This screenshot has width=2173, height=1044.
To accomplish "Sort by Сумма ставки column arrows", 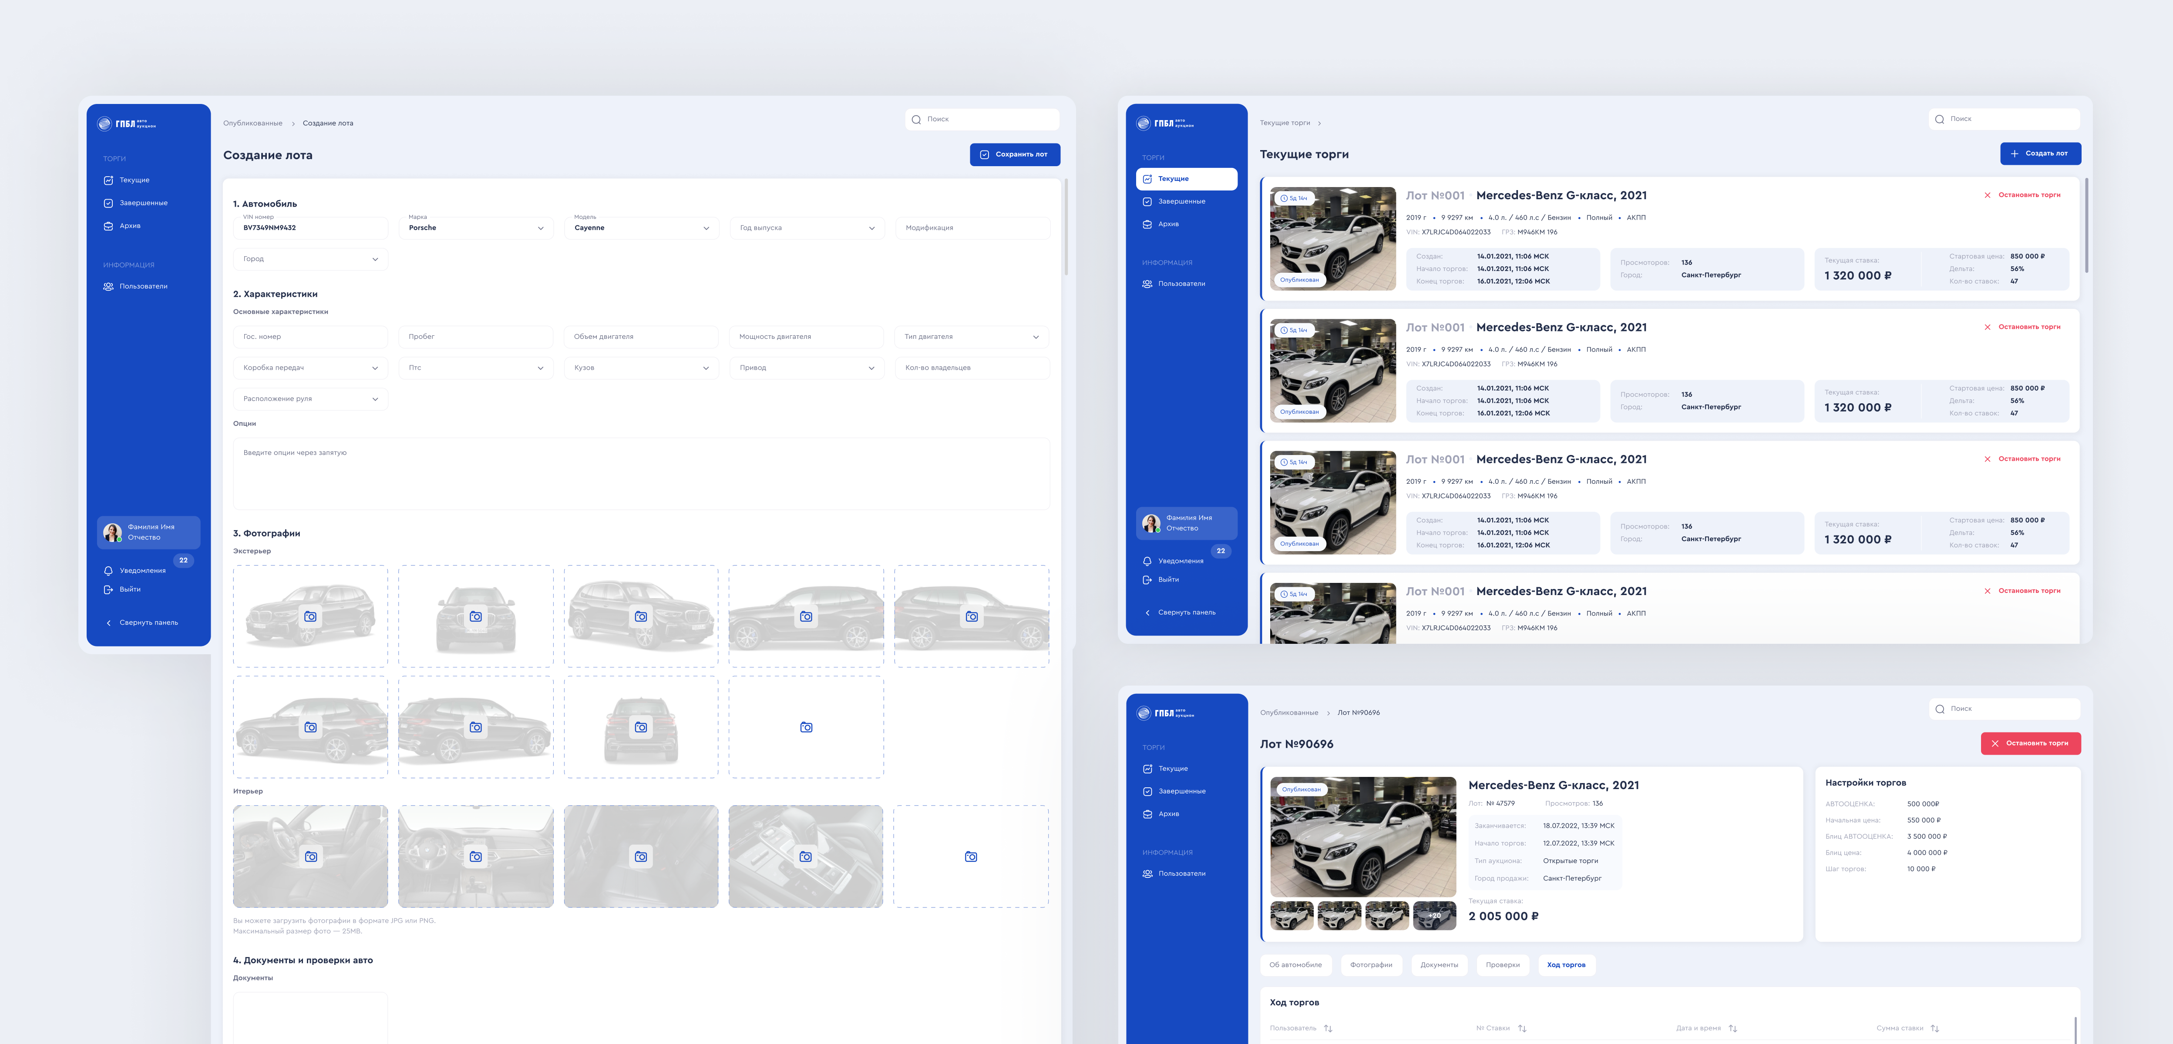I will click(1935, 1029).
